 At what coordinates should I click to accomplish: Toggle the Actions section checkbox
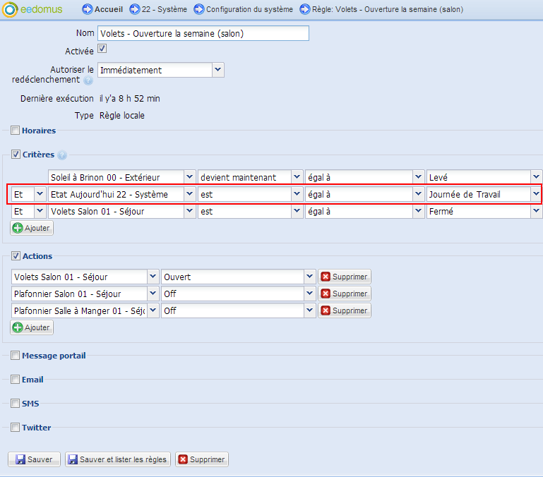point(16,256)
